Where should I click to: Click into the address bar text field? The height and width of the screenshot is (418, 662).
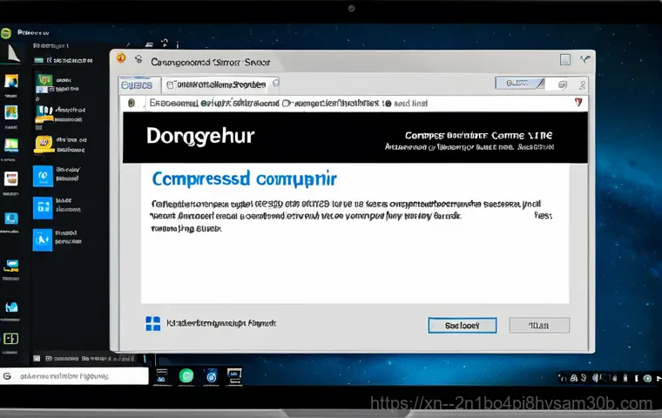point(359,104)
